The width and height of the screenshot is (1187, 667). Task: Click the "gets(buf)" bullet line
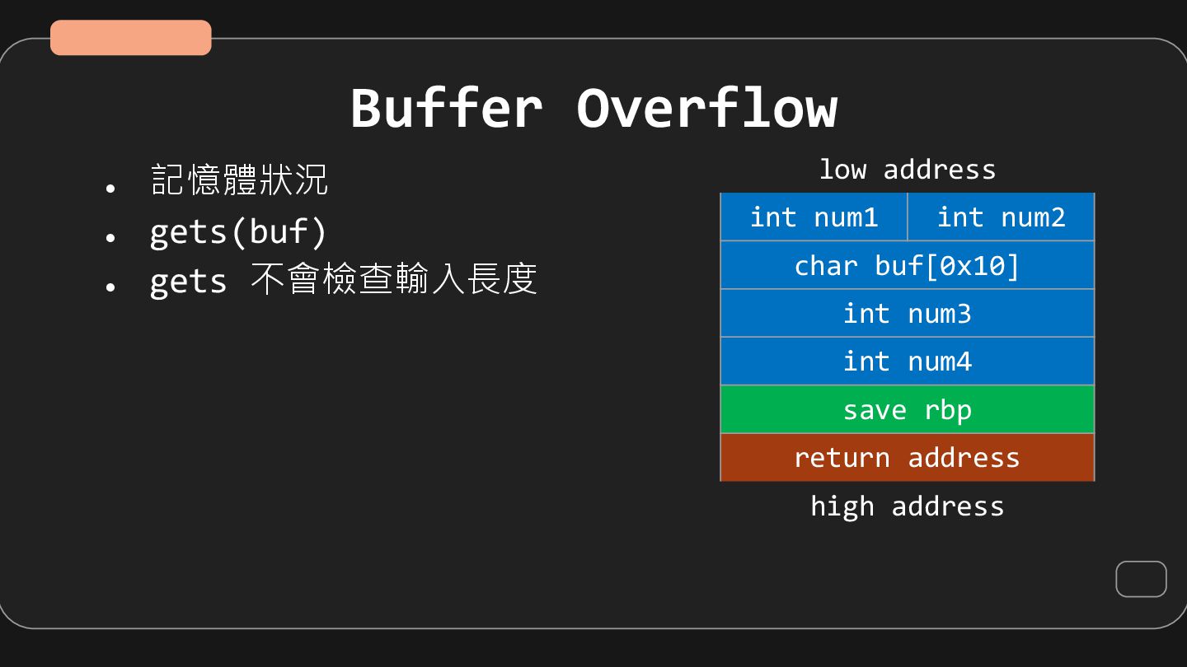click(238, 232)
